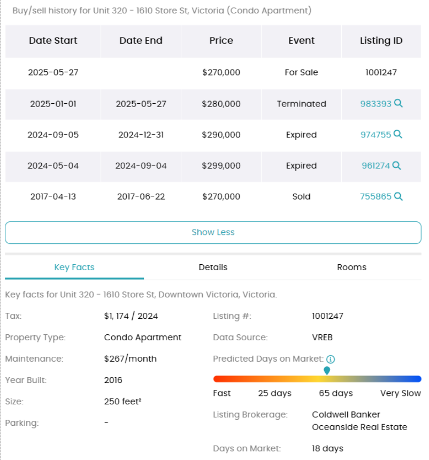Click the search icon beside listing 961274

(x=396, y=165)
